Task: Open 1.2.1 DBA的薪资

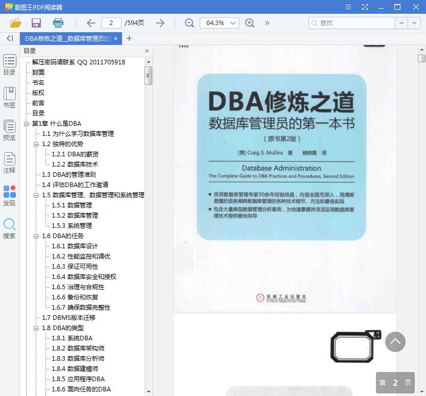Action: coord(75,154)
